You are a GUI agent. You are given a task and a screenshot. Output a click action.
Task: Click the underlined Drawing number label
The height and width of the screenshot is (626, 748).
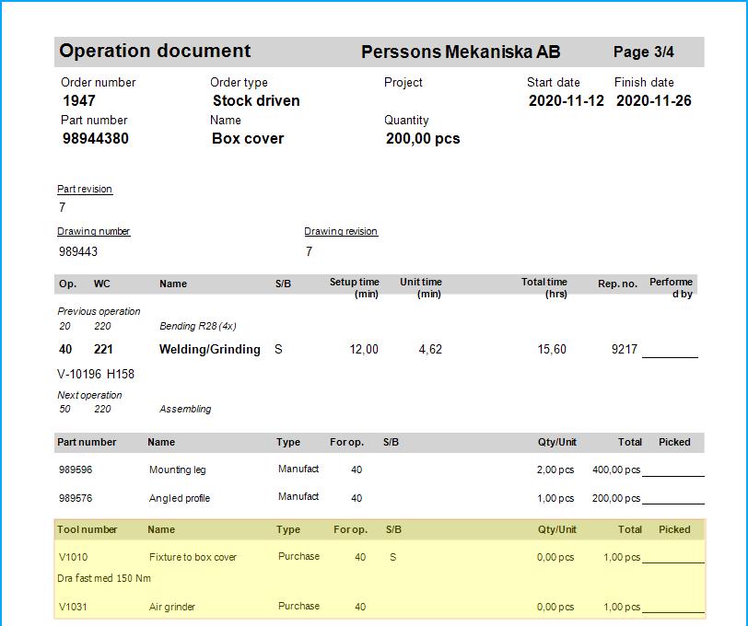tap(94, 231)
